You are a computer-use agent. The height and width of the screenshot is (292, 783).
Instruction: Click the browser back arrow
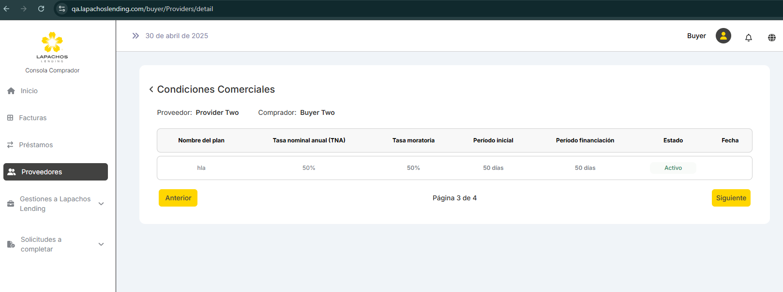click(x=7, y=9)
